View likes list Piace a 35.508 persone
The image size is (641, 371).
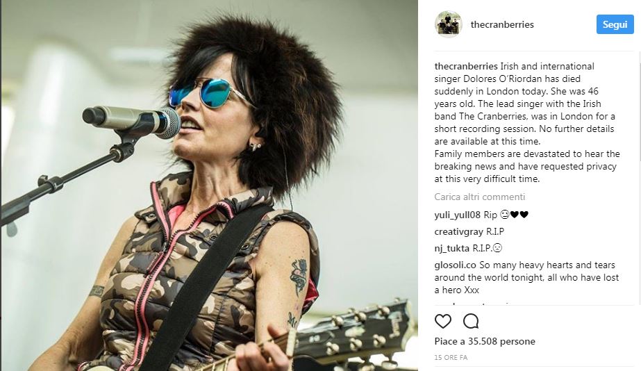(485, 341)
